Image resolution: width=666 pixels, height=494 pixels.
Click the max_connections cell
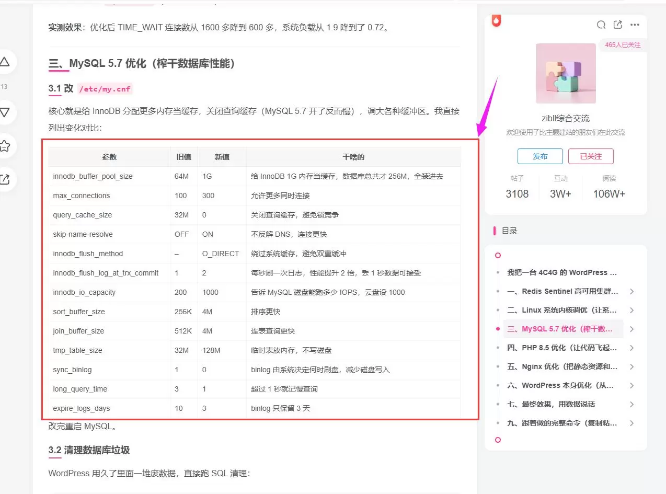pos(109,196)
